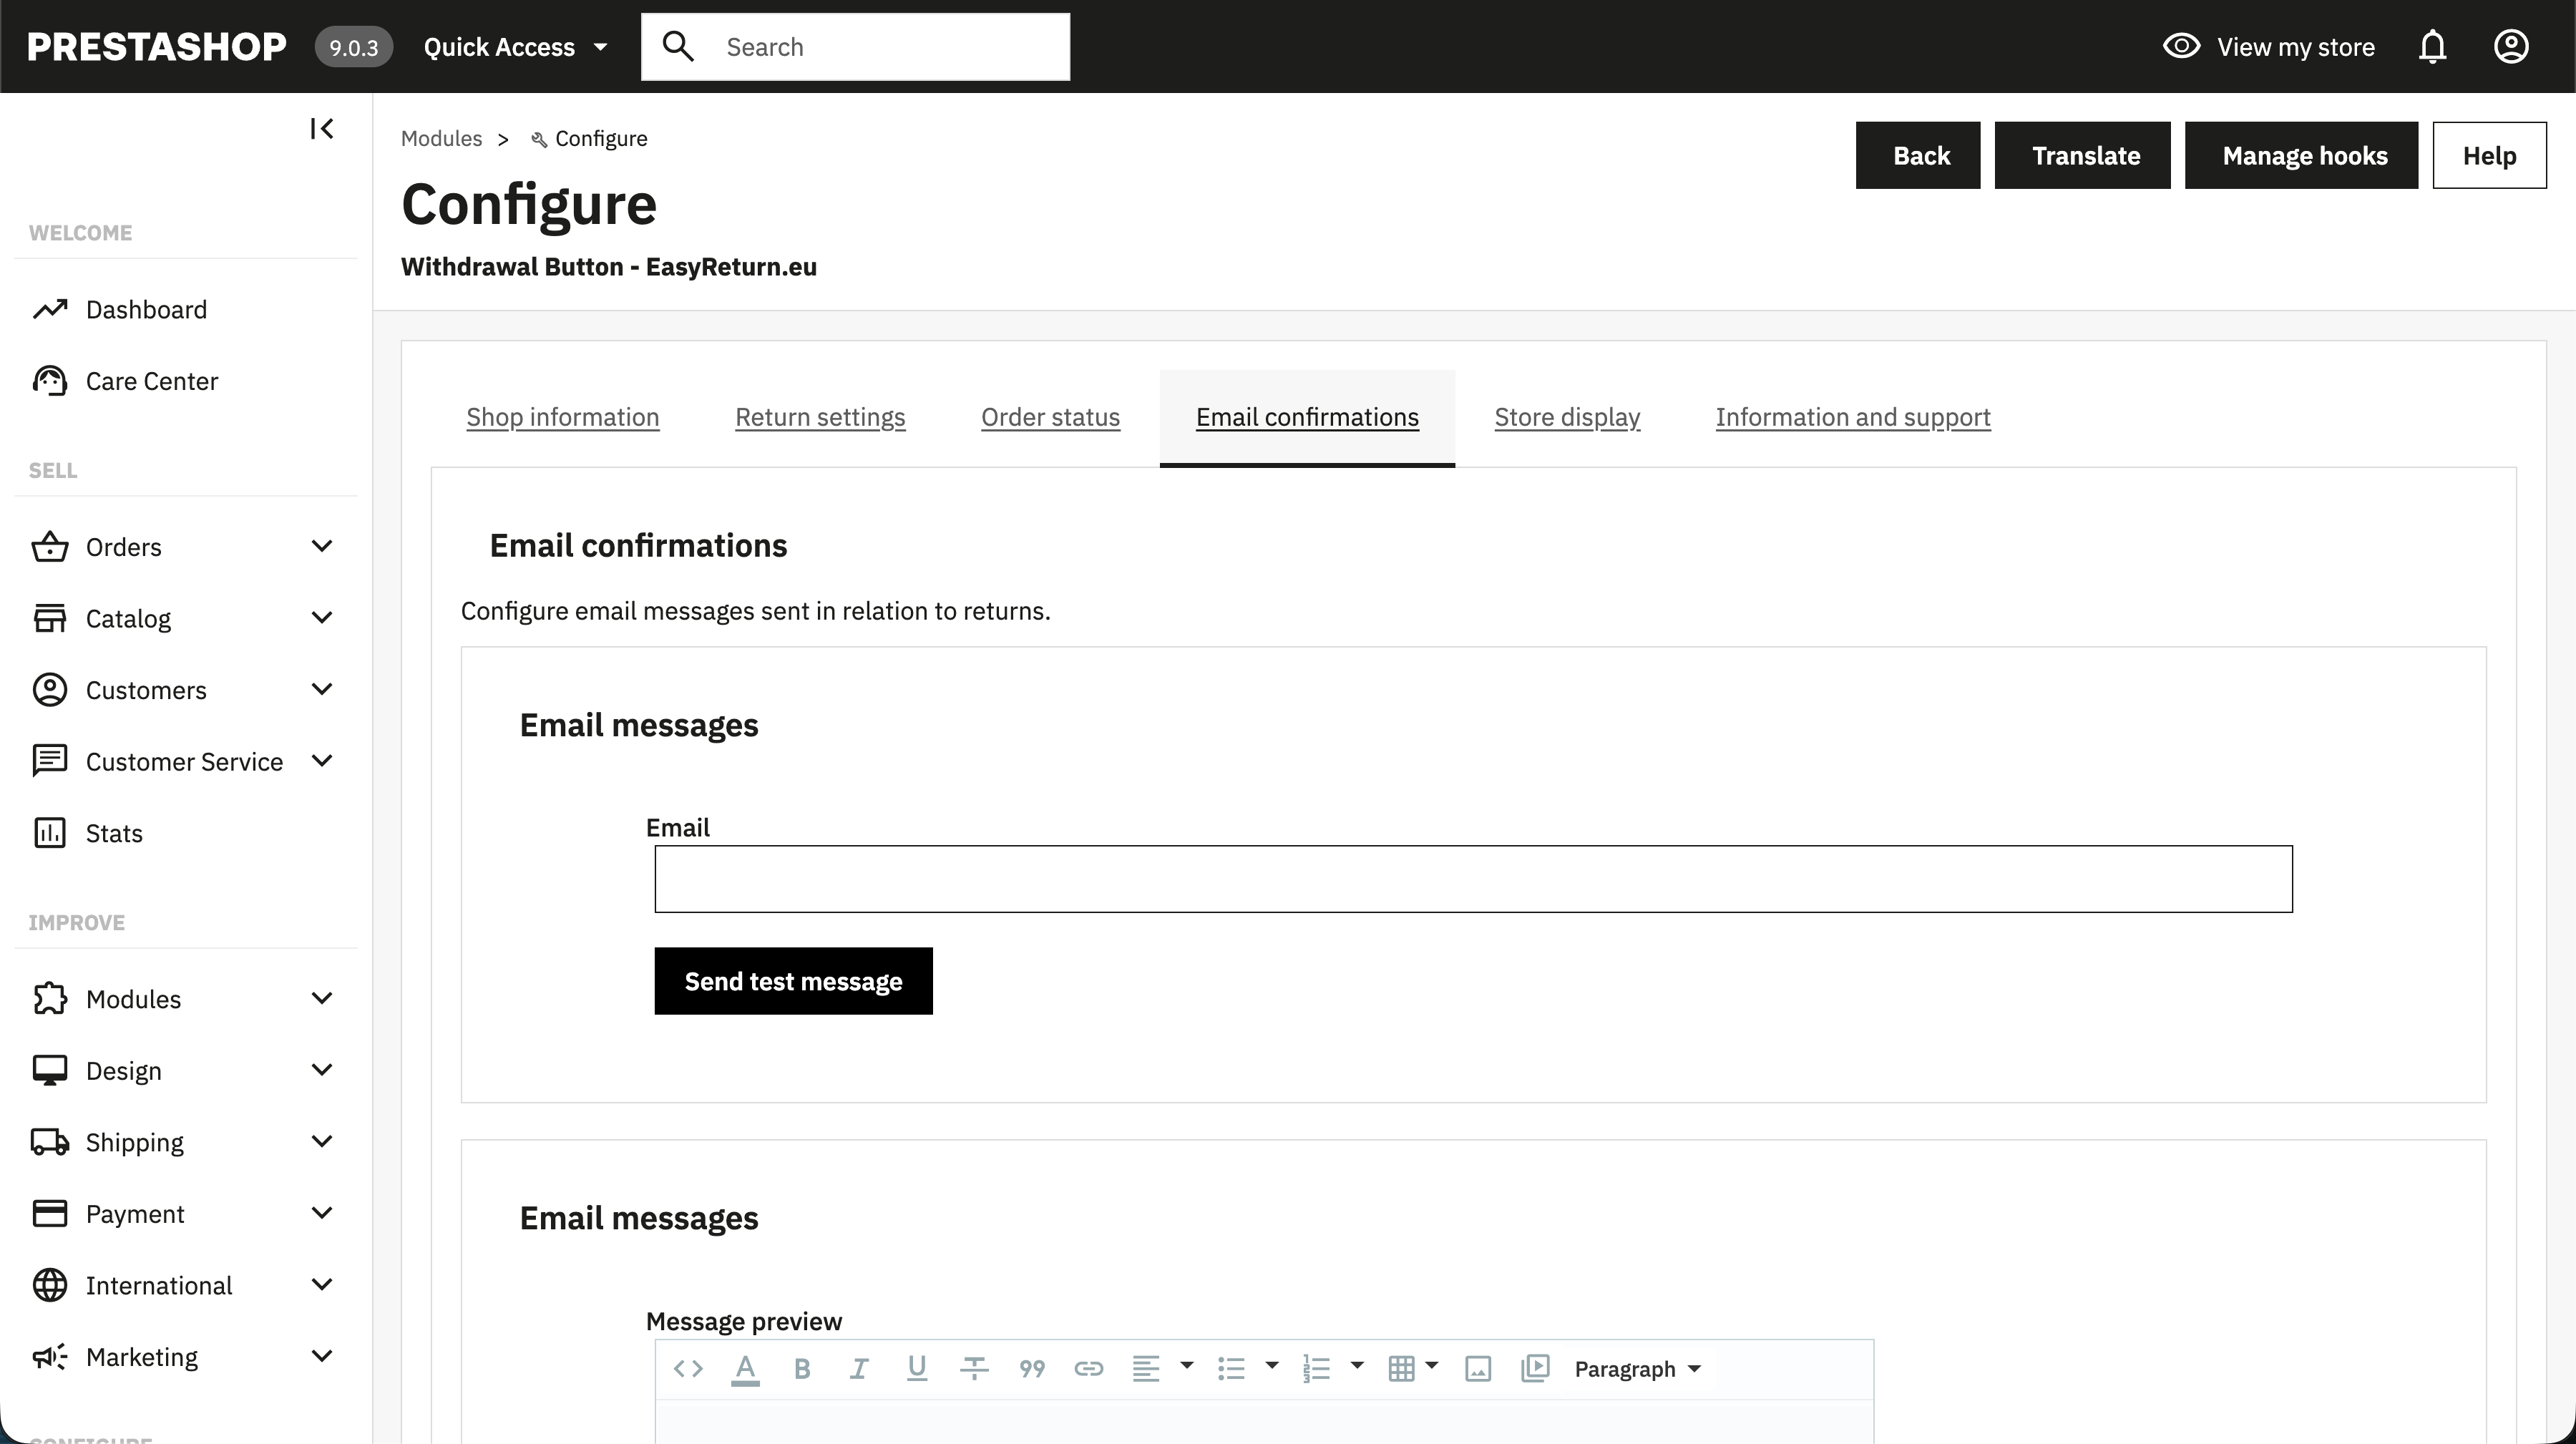Open the source code view in editor

click(688, 1368)
